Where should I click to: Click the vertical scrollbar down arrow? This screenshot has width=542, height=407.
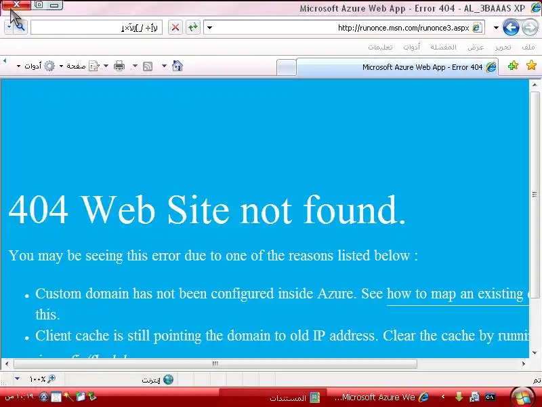pyautogui.click(x=535, y=353)
